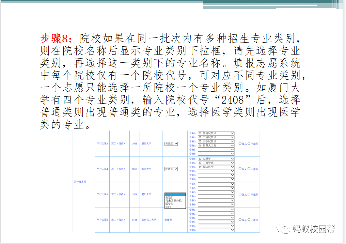Open the 普通类 category dropdown for 浙江大学
The height and width of the screenshot is (244, 346).
pos(171,143)
